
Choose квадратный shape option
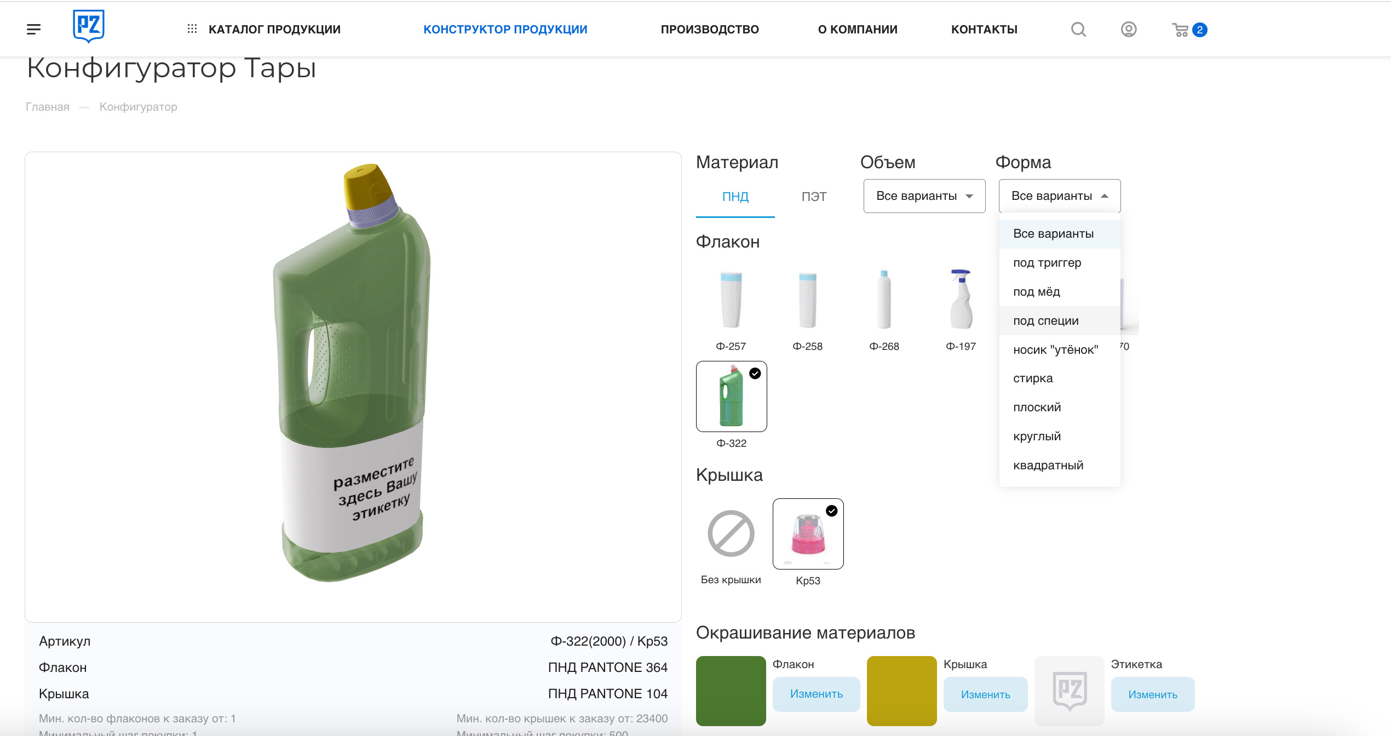tap(1060, 465)
